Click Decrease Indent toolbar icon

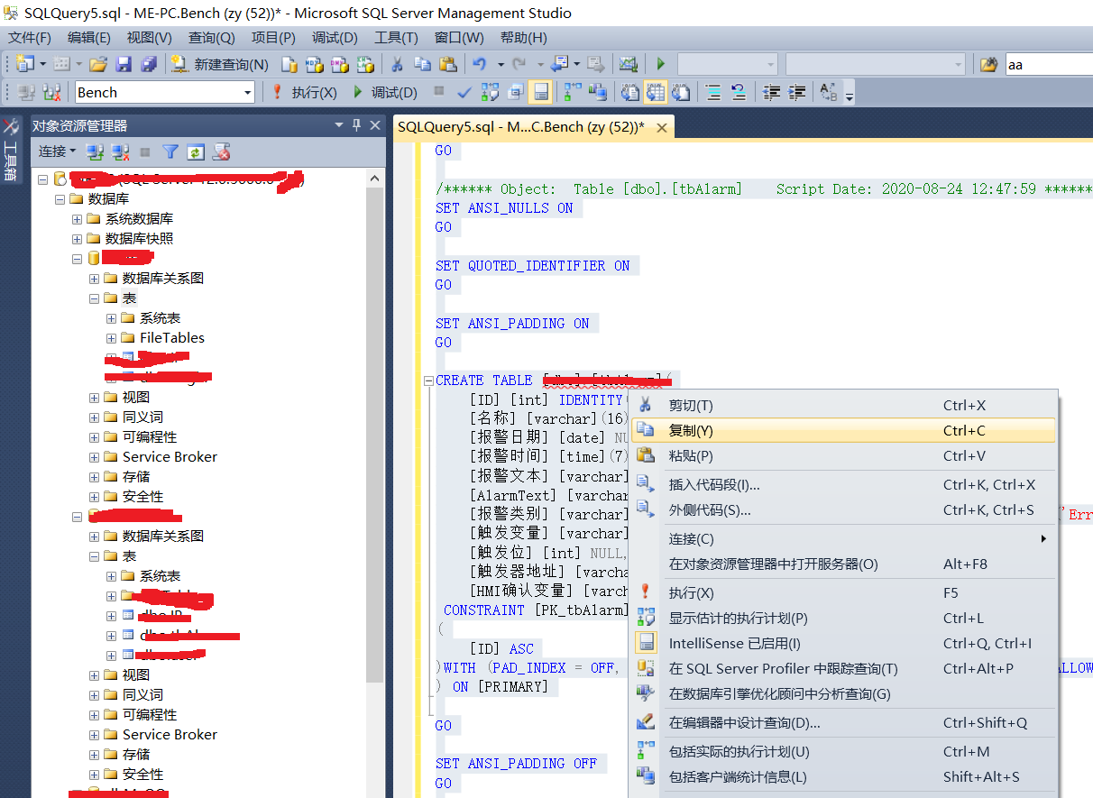coord(772,92)
